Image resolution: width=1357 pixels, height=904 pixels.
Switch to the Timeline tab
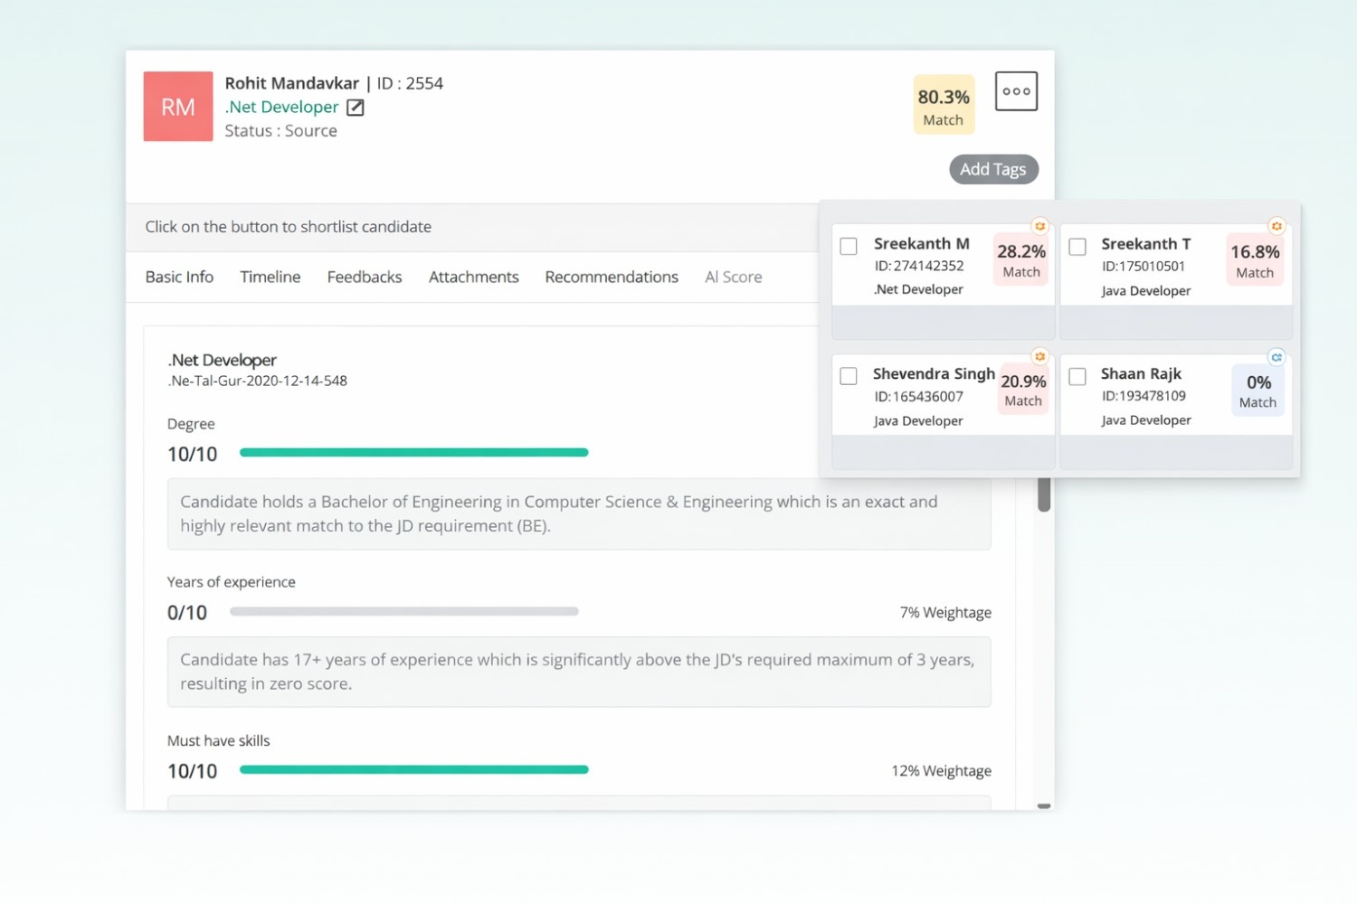[x=270, y=277]
